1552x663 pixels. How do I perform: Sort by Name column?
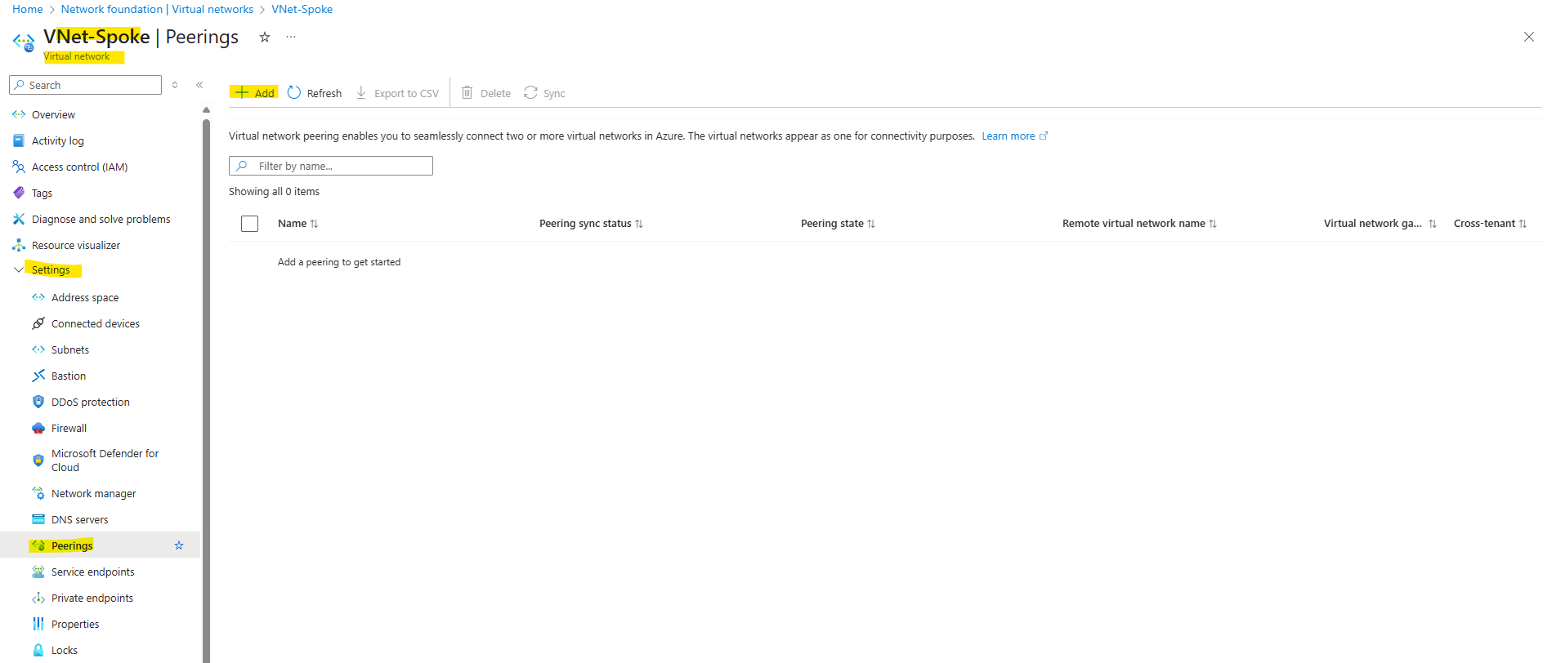coord(298,224)
